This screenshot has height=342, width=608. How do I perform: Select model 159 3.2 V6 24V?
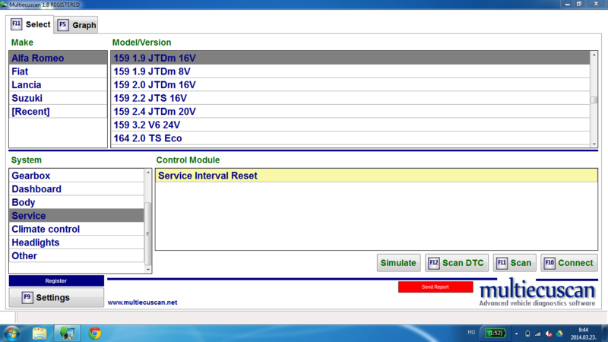350,125
